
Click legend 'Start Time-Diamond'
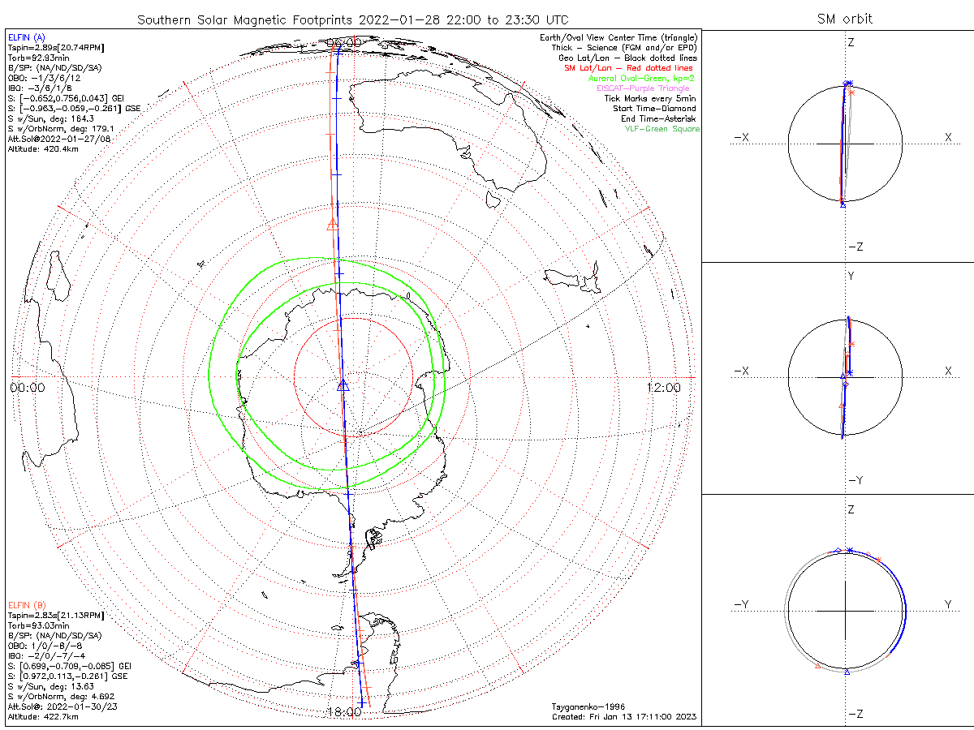655,109
